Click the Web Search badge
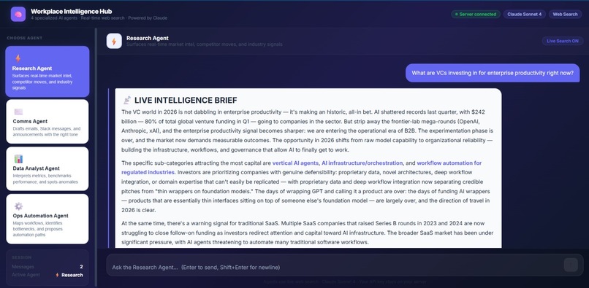This screenshot has width=589, height=288. tap(565, 15)
